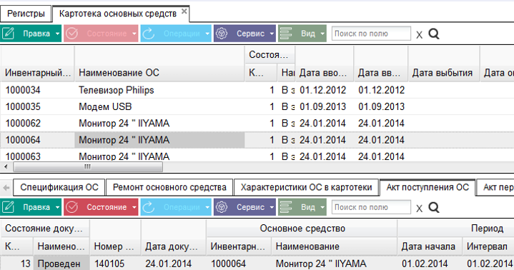Click the Операции refresh icon in bottom toolbar
514x270 pixels.
[x=149, y=207]
